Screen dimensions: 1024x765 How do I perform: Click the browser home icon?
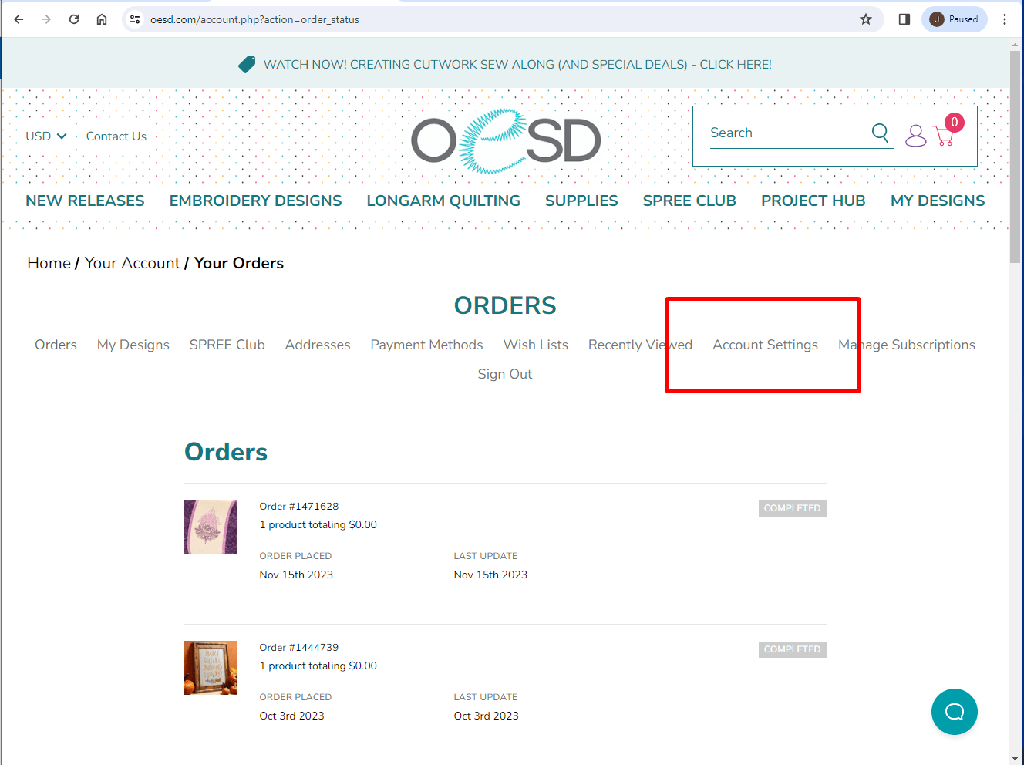tap(102, 19)
